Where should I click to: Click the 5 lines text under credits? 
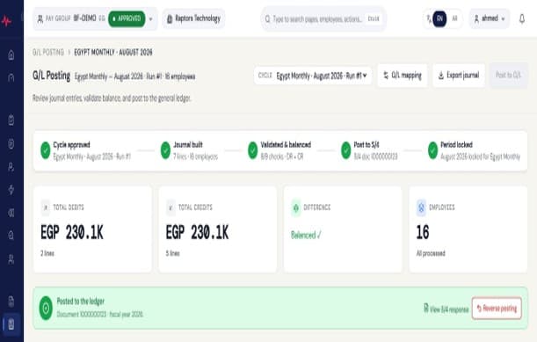172,253
